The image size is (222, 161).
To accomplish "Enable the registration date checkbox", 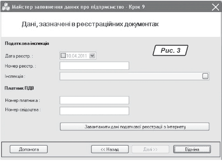I will click(64, 56).
